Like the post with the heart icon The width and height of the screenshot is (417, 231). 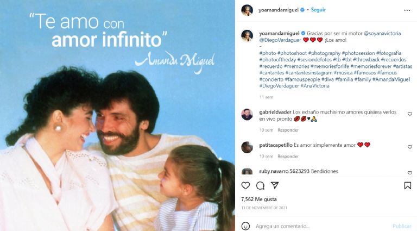245,185
